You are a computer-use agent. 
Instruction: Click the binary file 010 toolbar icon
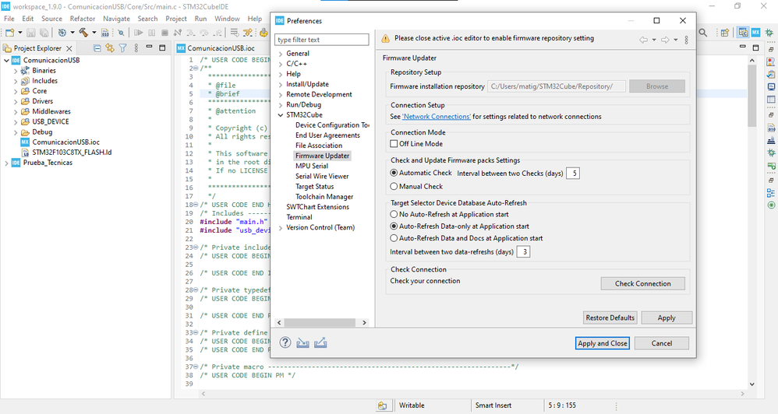pos(105,33)
